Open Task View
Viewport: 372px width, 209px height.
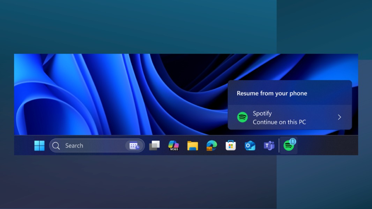[155, 145]
